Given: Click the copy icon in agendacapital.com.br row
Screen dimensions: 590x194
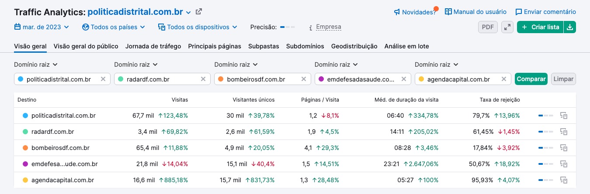Looking at the screenshot, I should (x=564, y=180).
